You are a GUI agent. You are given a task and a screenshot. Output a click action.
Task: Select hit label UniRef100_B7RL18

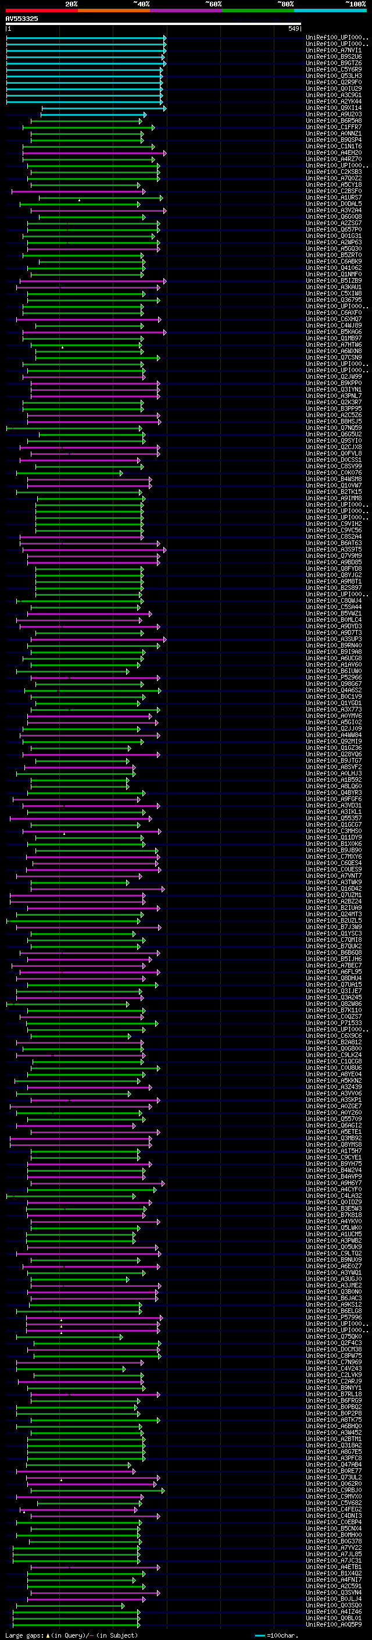[334, 1394]
